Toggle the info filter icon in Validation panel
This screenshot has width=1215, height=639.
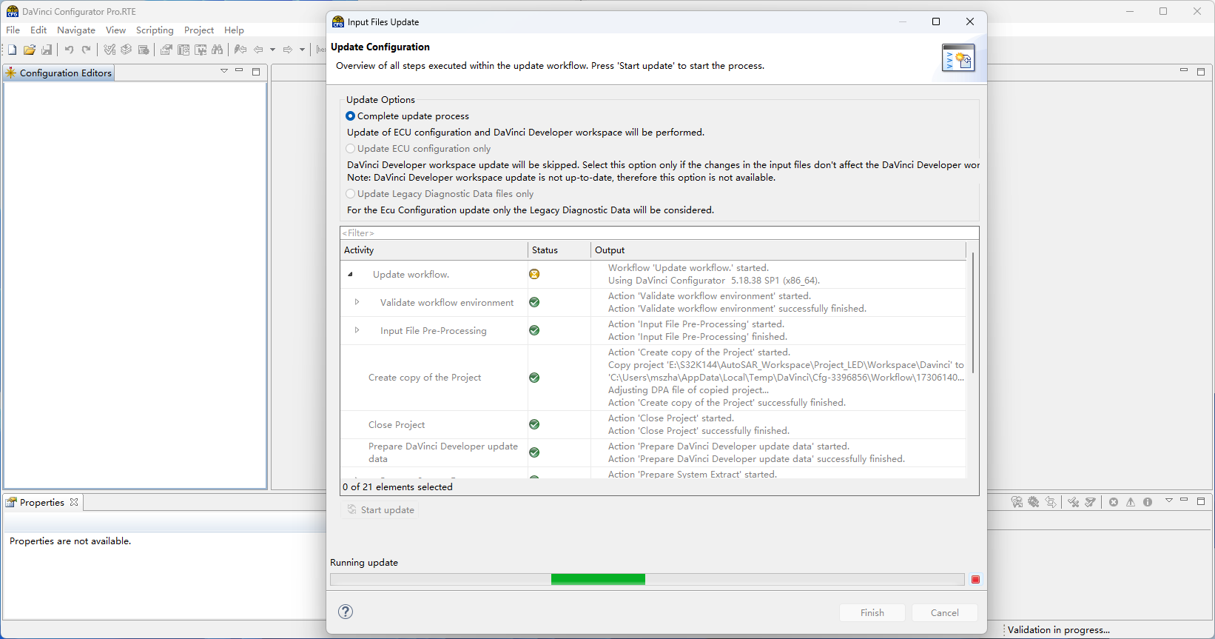tap(1148, 502)
